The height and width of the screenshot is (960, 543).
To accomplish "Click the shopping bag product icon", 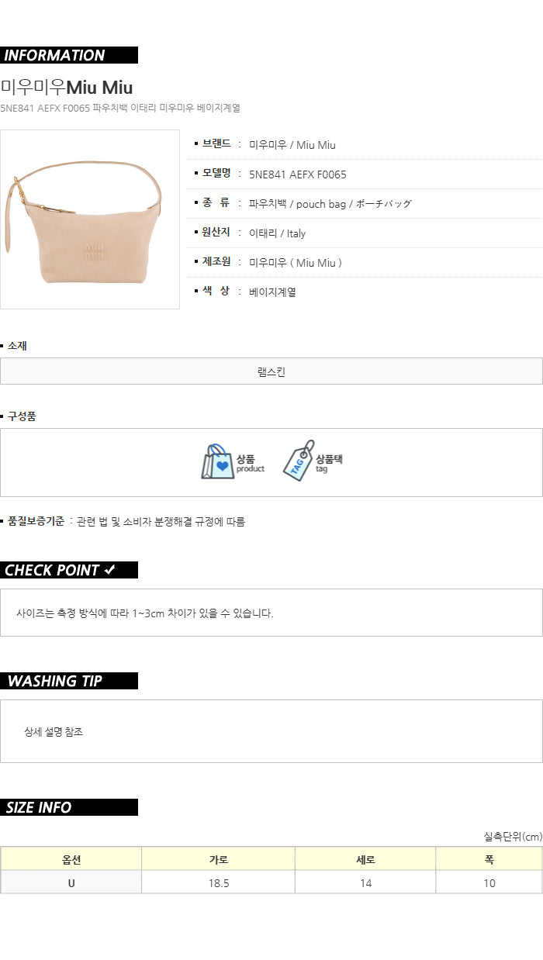I will (217, 462).
